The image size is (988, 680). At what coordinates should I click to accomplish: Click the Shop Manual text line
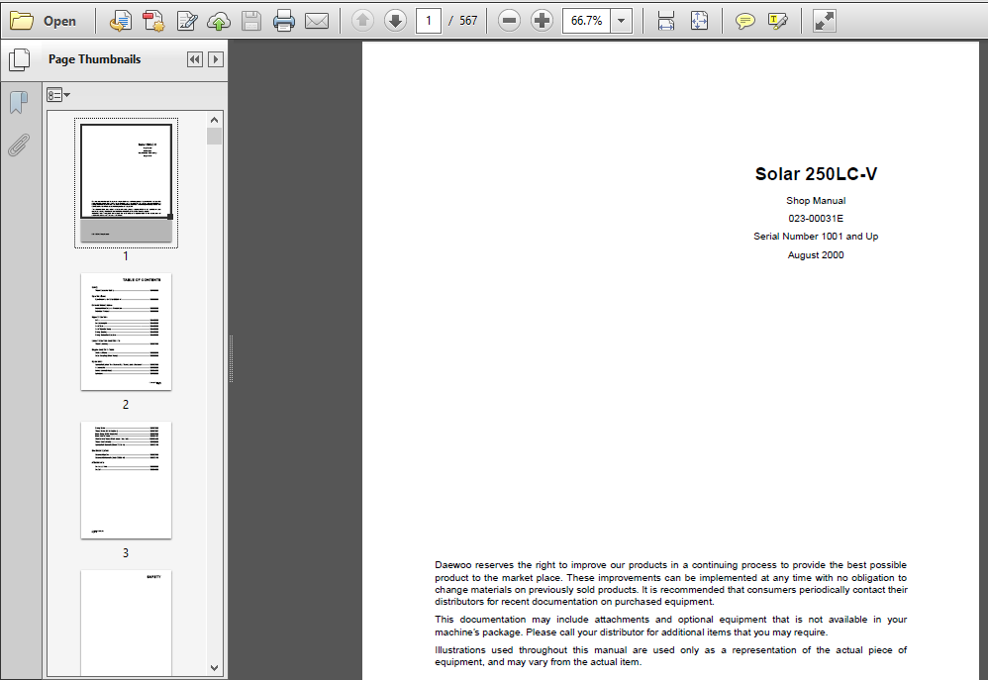click(x=816, y=200)
